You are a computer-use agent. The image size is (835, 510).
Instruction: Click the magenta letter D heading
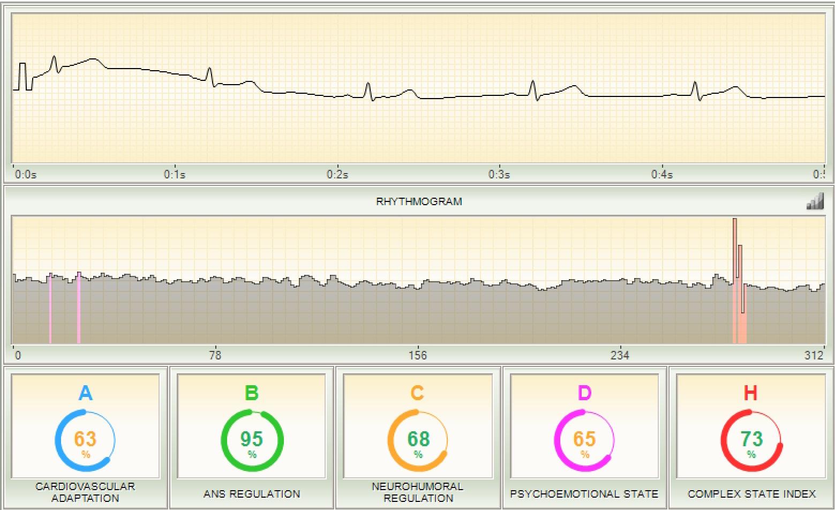[x=584, y=394]
